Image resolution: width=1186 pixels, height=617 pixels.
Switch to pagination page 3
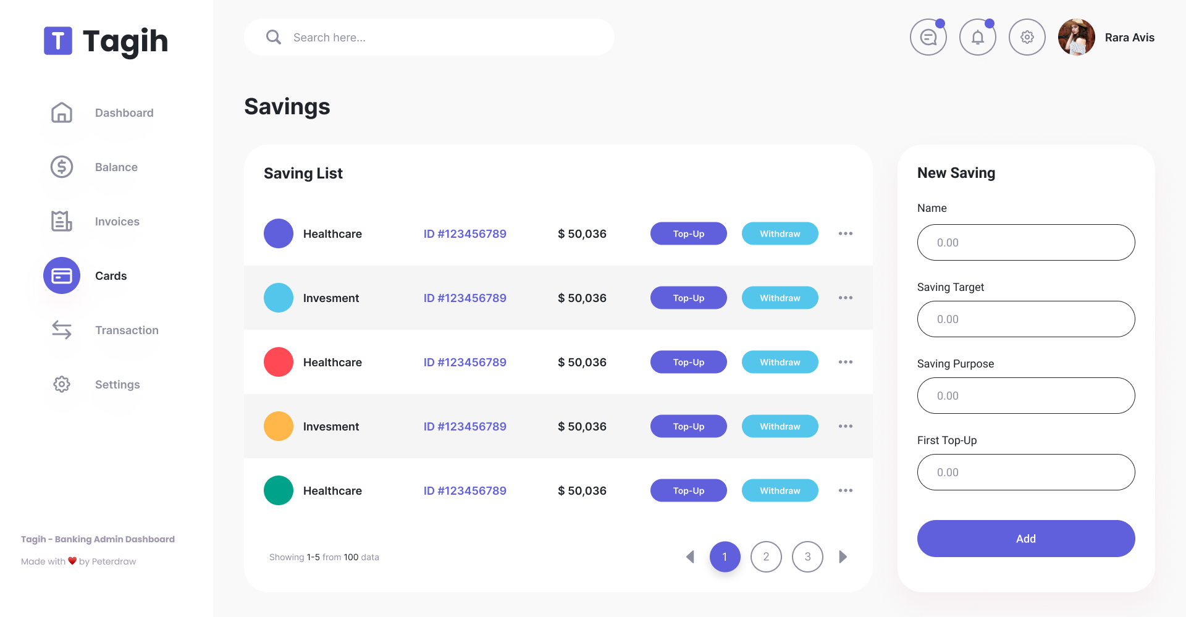(807, 556)
